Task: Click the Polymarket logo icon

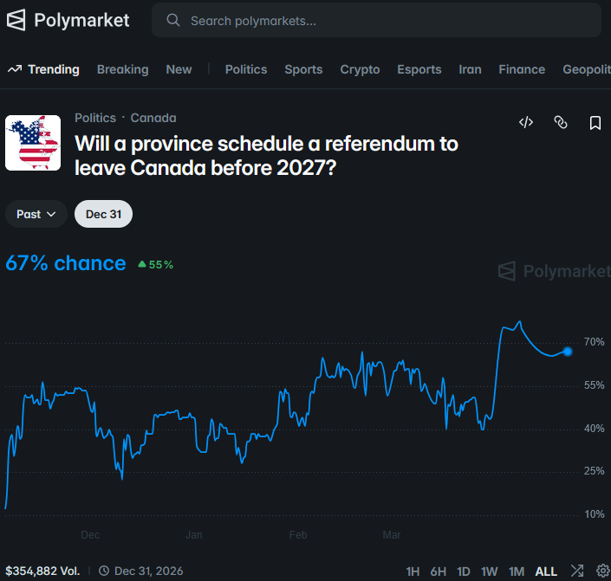Action: 16,20
